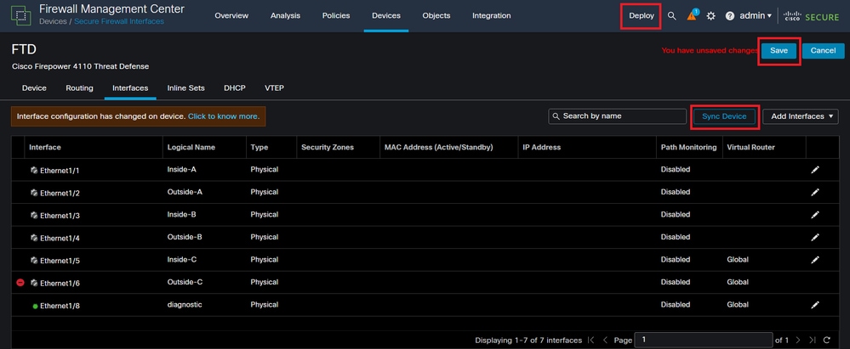Click the MAC Address (Active/Standby) column header
The image size is (850, 349).
point(438,147)
